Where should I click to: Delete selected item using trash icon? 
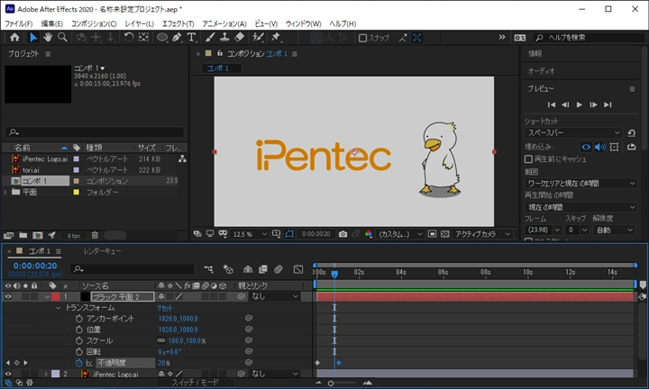click(x=95, y=235)
